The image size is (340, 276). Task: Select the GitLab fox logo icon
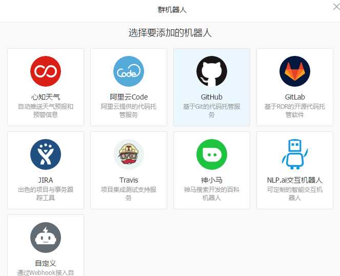tap(295, 71)
